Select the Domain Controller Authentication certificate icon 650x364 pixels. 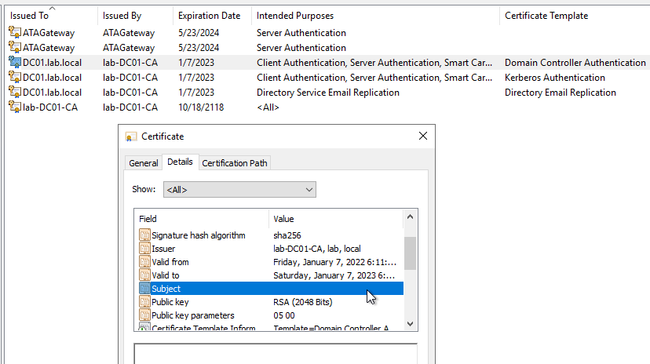tap(15, 63)
